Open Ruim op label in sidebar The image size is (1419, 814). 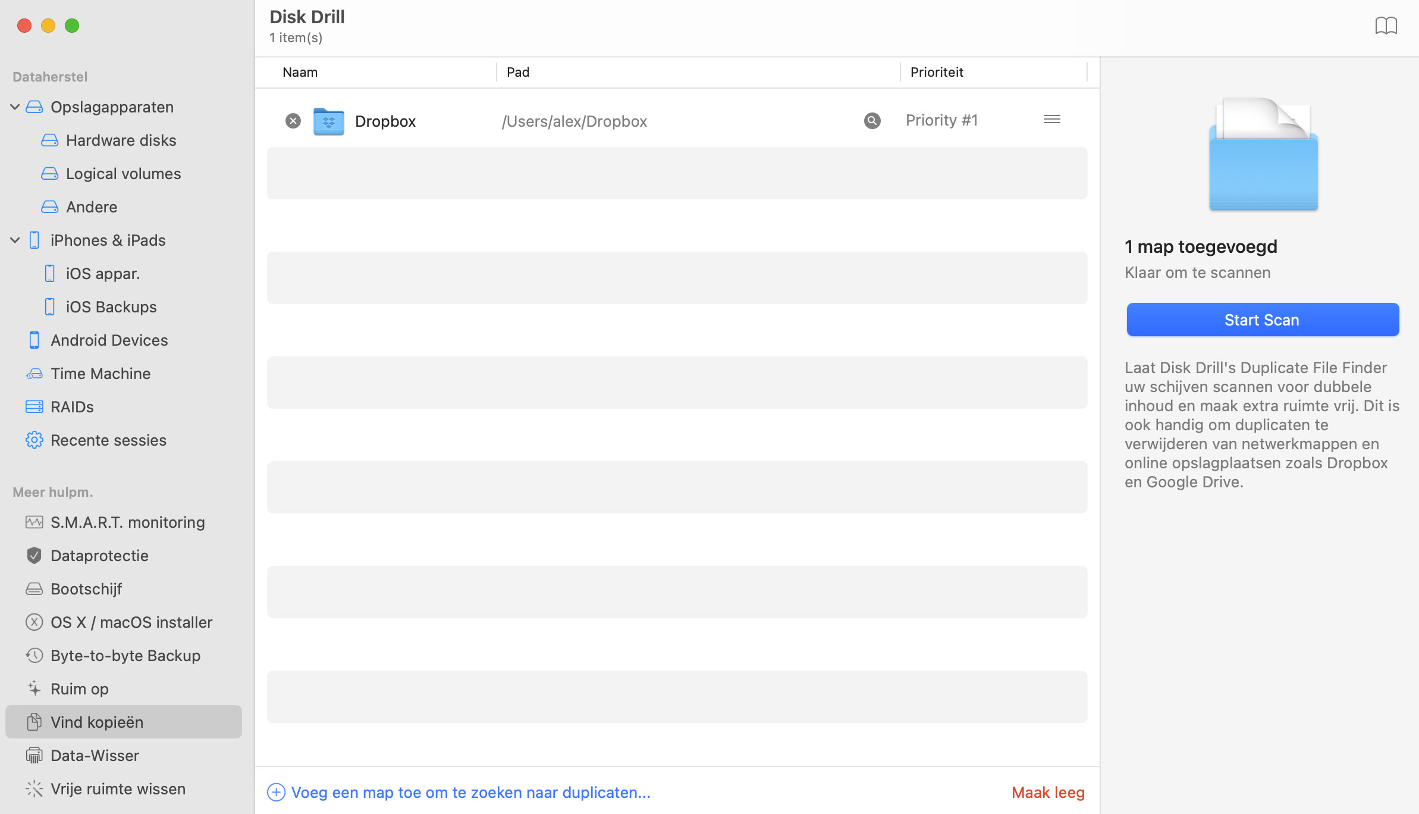(80, 689)
